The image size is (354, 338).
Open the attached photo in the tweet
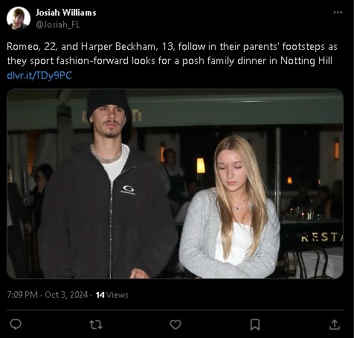175,184
